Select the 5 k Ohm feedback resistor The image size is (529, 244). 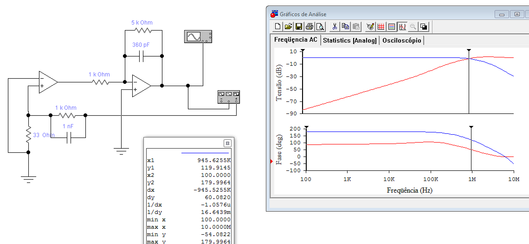click(143, 30)
